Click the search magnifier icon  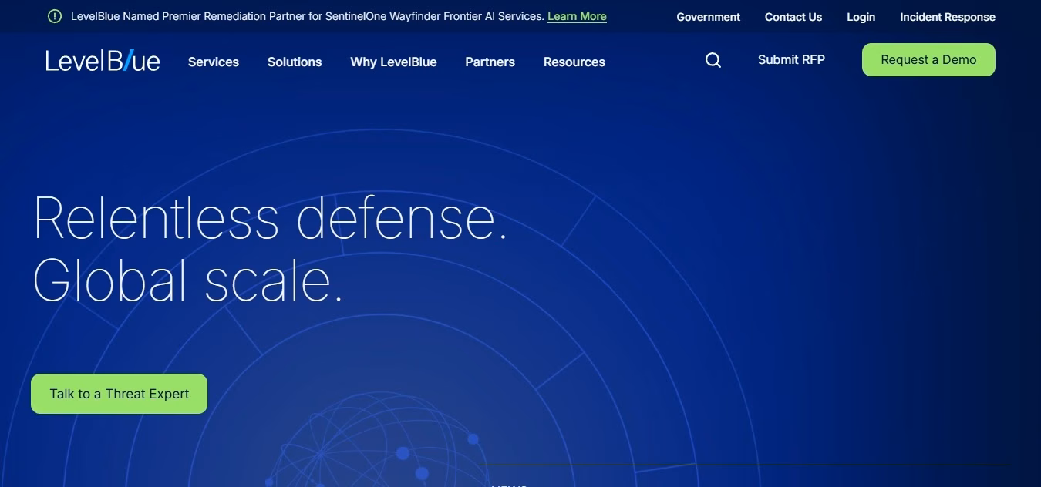click(713, 60)
